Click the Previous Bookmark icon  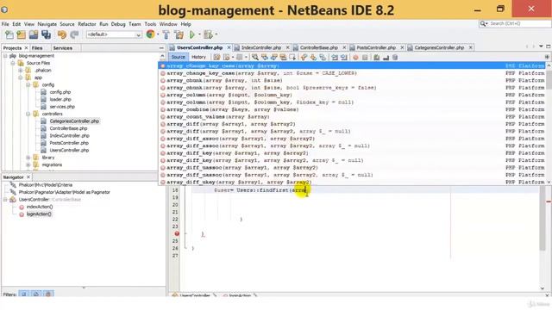304,57
